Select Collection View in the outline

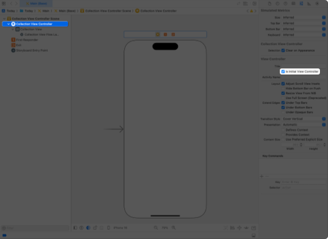point(29,30)
